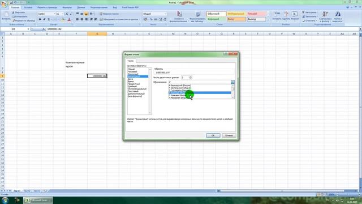Open the number format dropdown Общий

pyautogui.click(x=165, y=14)
